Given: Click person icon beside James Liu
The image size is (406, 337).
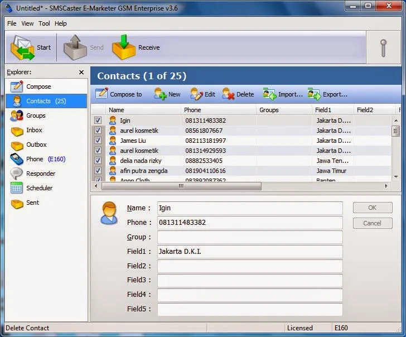Looking at the screenshot, I should pos(113,141).
